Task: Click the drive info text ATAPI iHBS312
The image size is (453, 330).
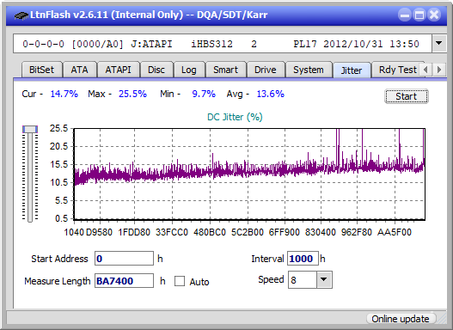Action: (181, 44)
